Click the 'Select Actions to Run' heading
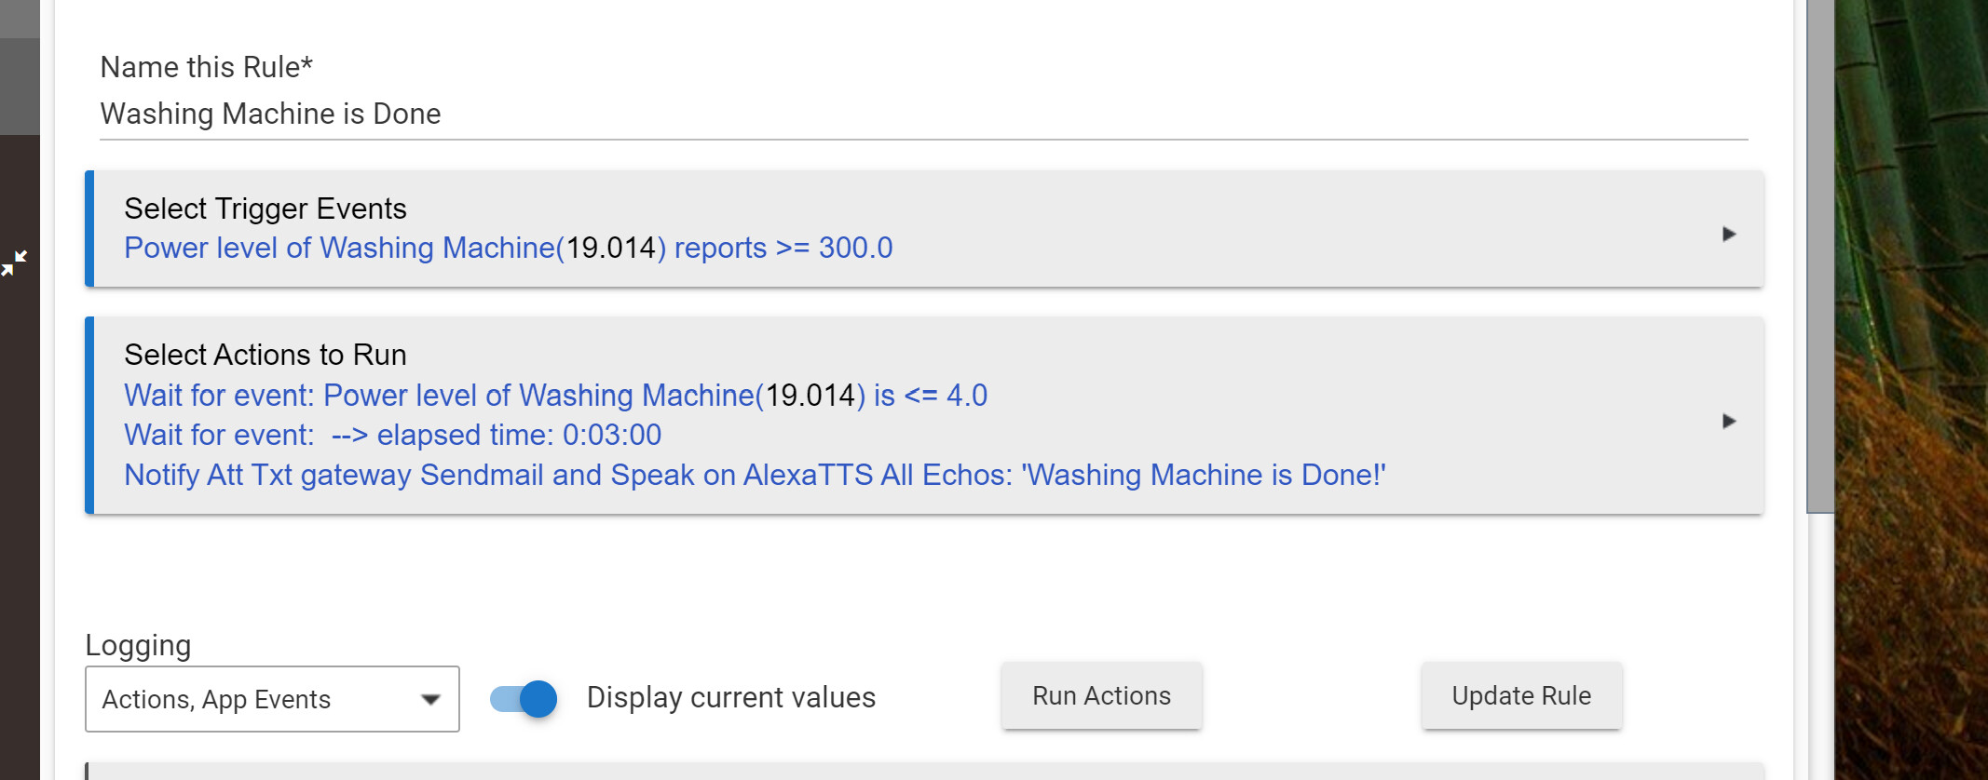The width and height of the screenshot is (1988, 780). point(266,355)
